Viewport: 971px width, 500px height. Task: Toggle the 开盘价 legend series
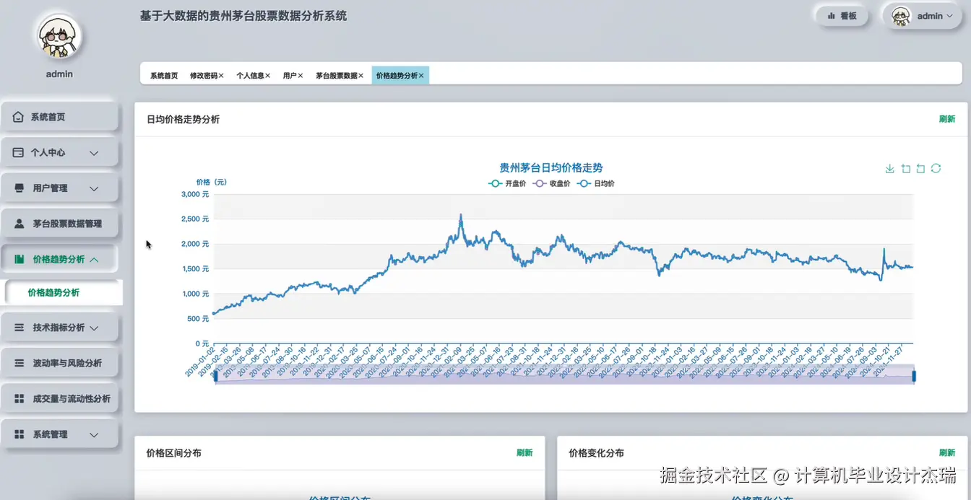[506, 184]
